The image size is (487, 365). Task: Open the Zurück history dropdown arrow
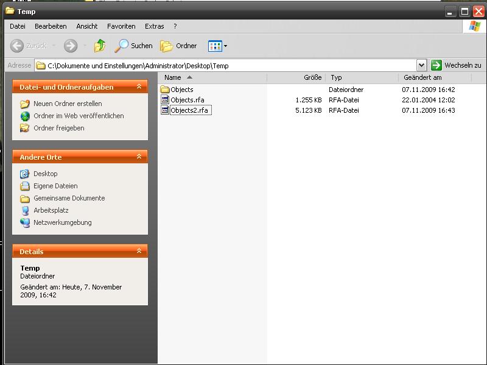(54, 46)
